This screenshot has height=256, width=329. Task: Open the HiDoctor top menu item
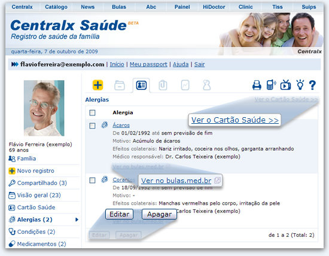(214, 7)
